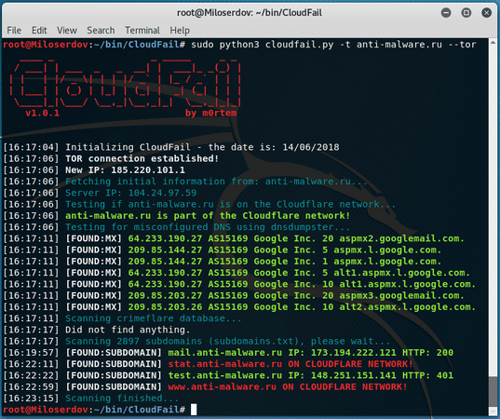
Task: Click the command text 'cloudfail.py'
Action: 299,45
